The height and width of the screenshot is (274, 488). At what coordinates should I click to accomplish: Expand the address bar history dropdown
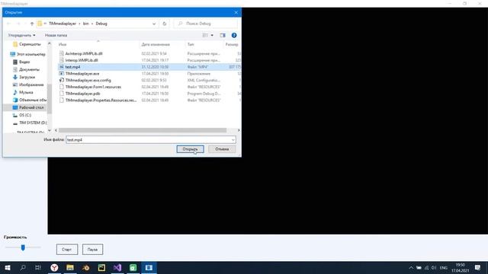[154, 24]
